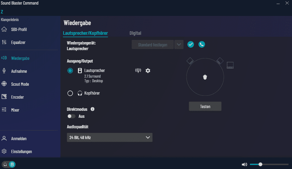The height and width of the screenshot is (169, 292).
Task: Click the Typ : Desktop text
Action: click(x=93, y=81)
